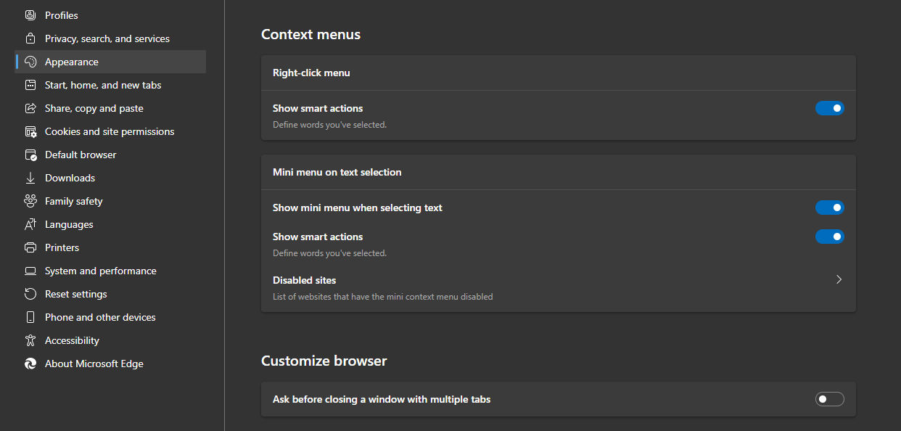Open Start, home, and new tabs settings
The width and height of the screenshot is (901, 431).
pos(103,85)
